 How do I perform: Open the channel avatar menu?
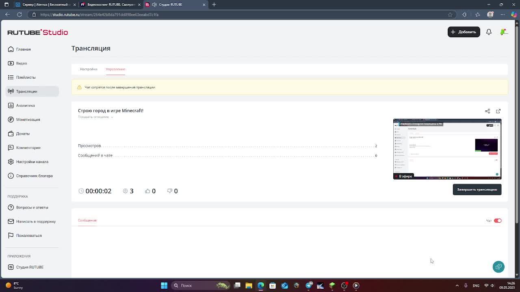pyautogui.click(x=504, y=32)
